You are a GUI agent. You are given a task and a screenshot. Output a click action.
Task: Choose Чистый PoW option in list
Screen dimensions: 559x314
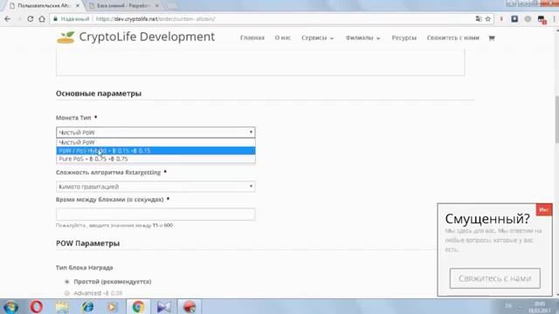click(x=155, y=142)
